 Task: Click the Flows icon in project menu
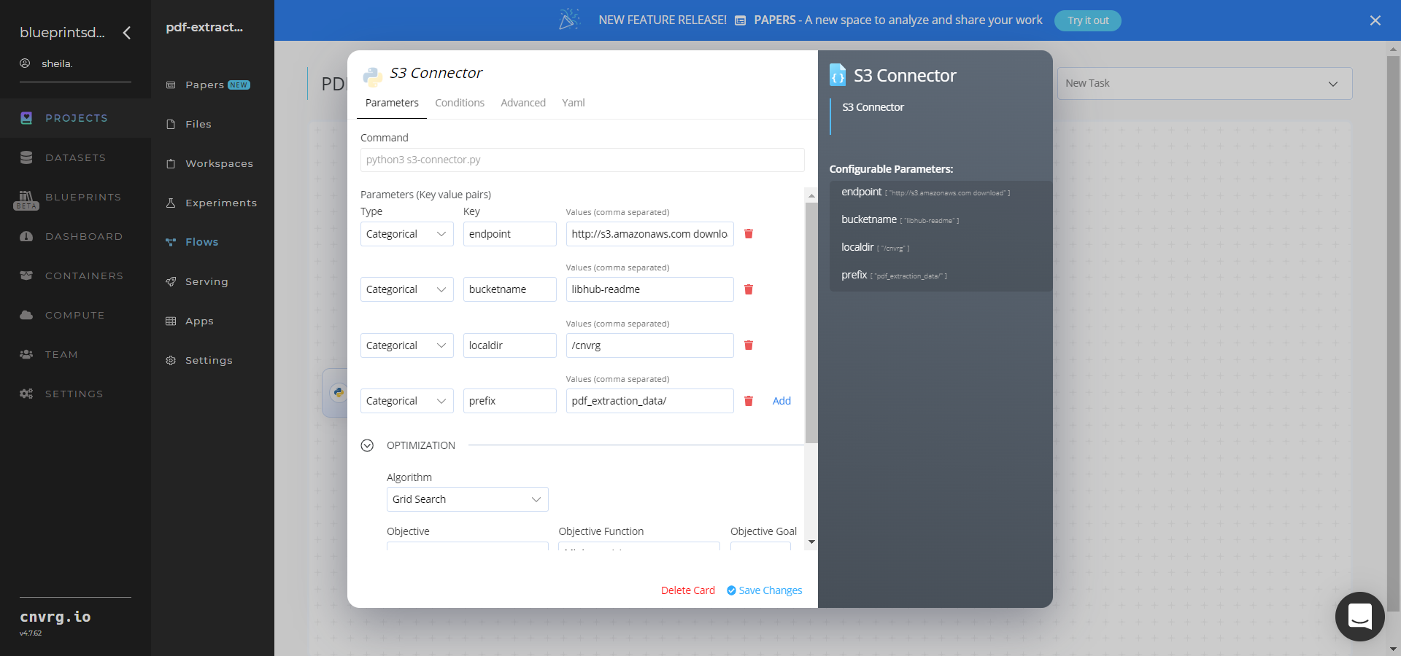171,242
